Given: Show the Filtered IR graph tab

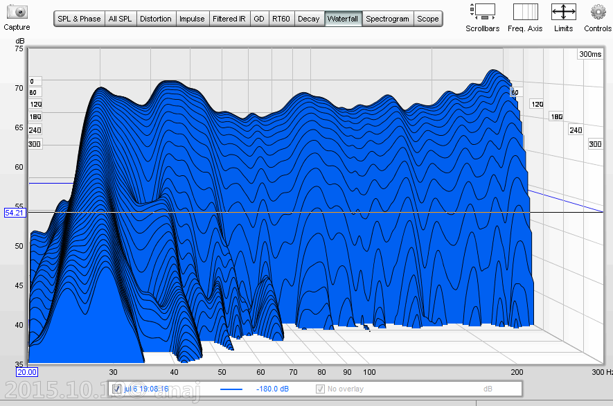Looking at the screenshot, I should [229, 19].
